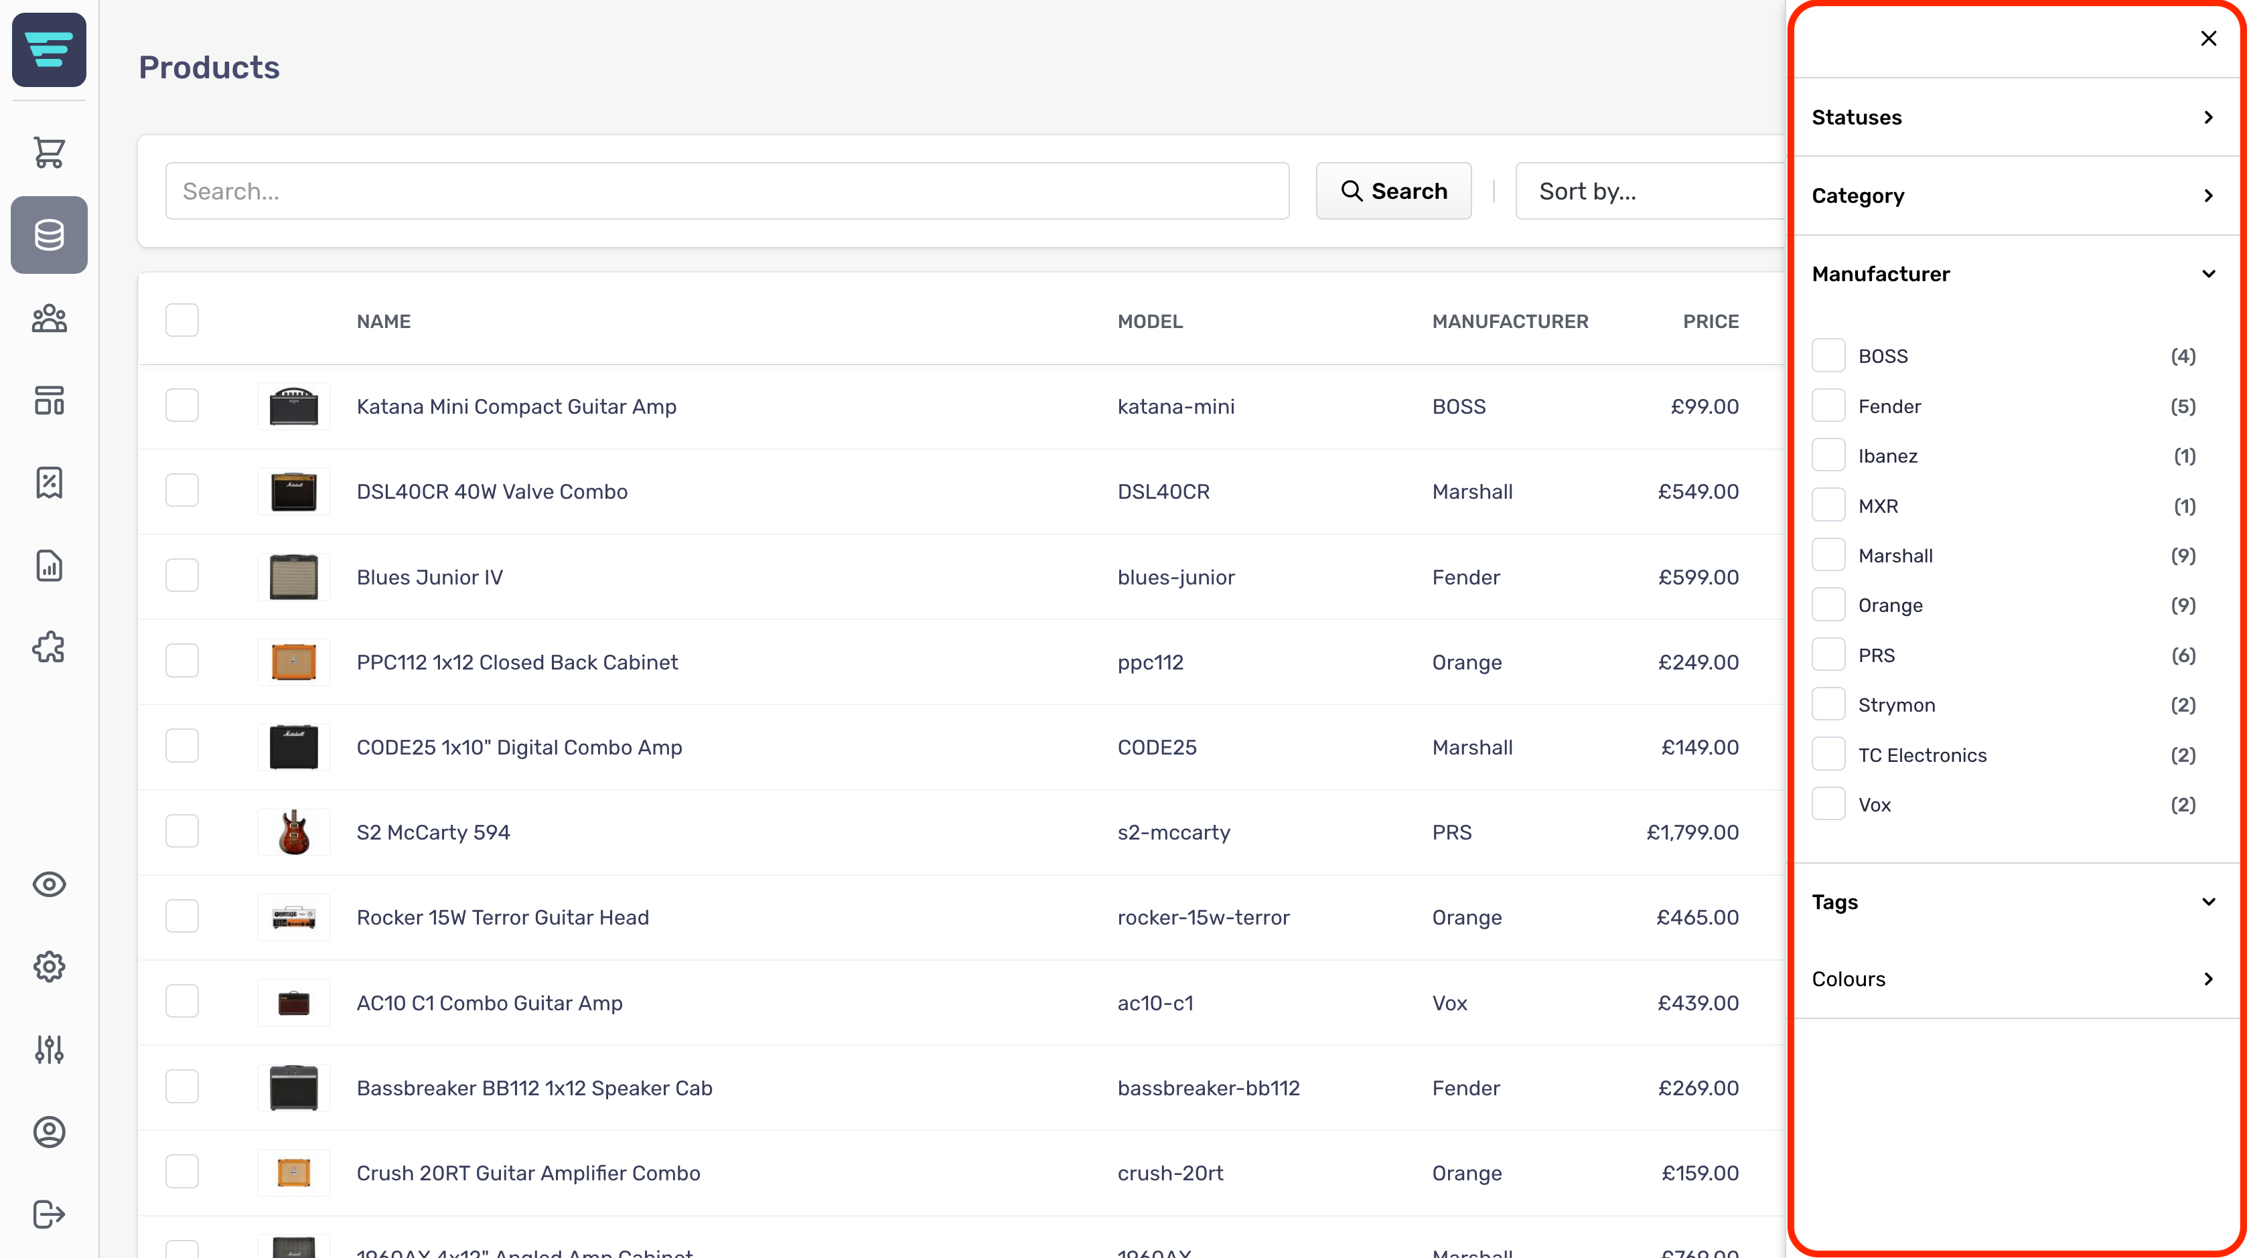Open the settings gear icon in sidebar
Viewport: 2247px width, 1258px height.
tap(49, 966)
